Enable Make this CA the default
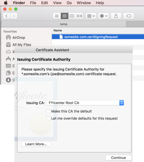This screenshot has height=162, width=144. 48,111
